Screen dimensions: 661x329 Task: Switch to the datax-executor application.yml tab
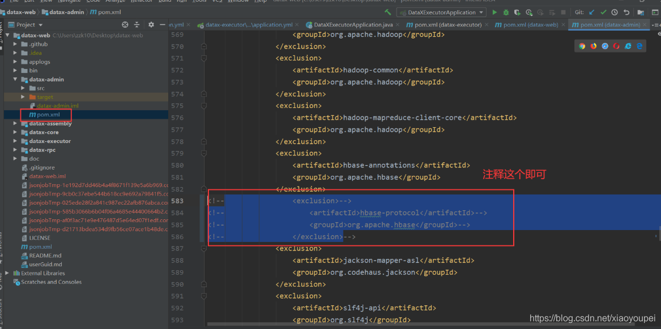coord(250,25)
